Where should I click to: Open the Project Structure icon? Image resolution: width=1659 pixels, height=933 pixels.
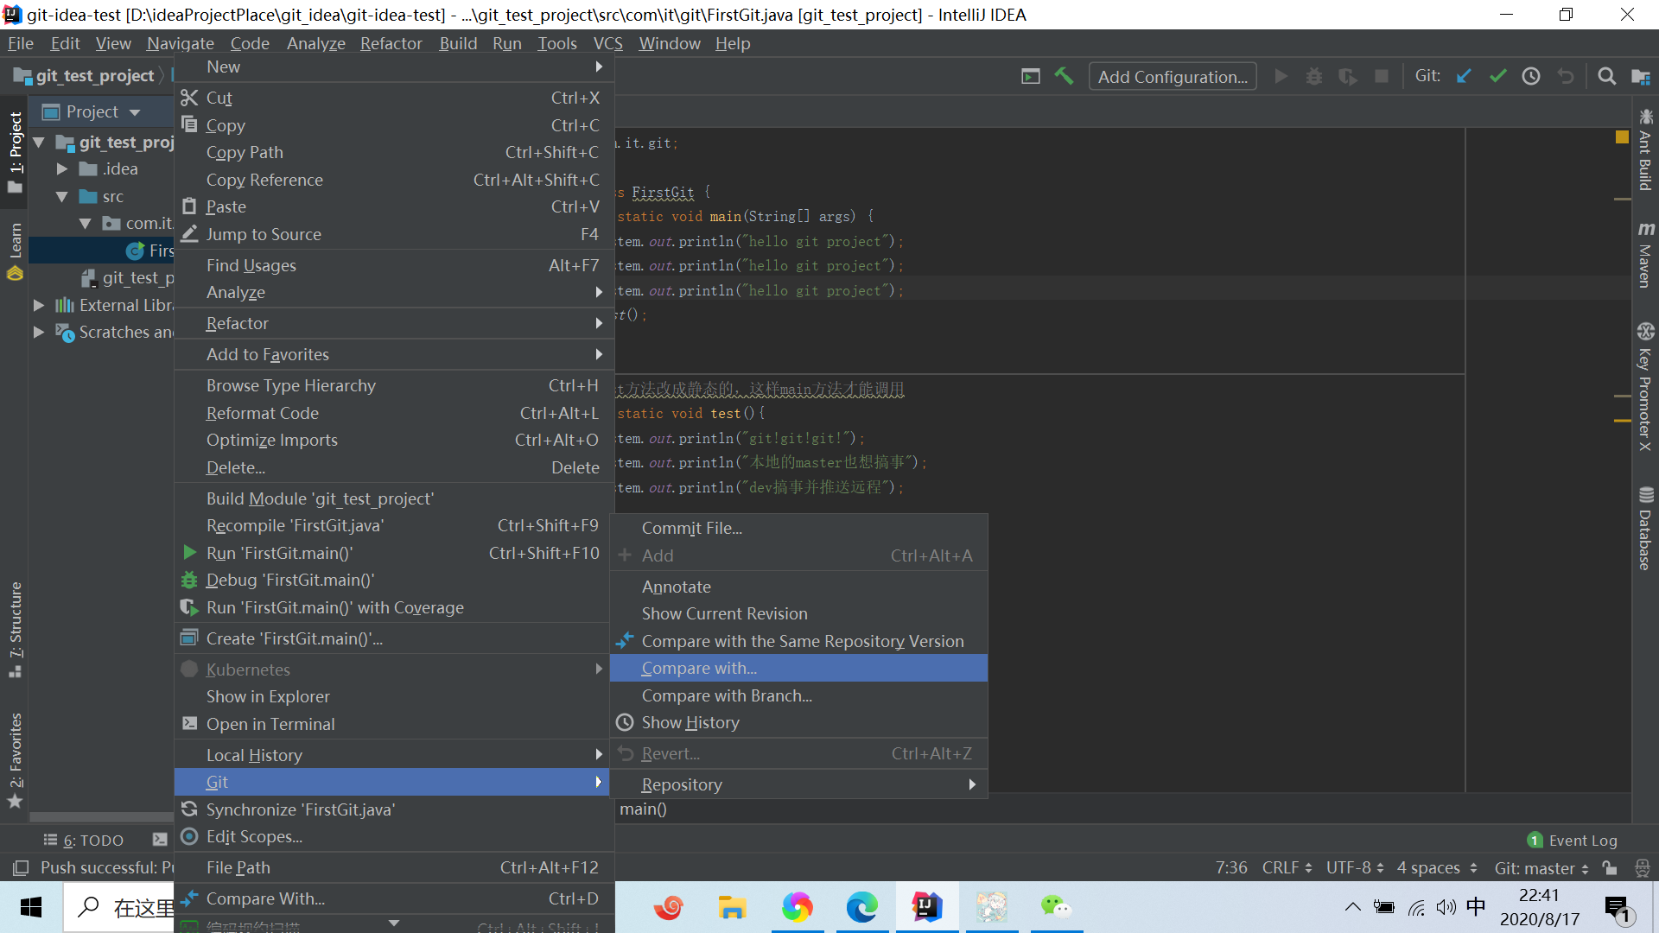[1640, 76]
